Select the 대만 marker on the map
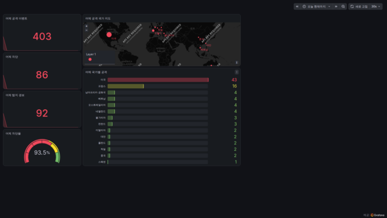 pyautogui.click(x=206, y=43)
